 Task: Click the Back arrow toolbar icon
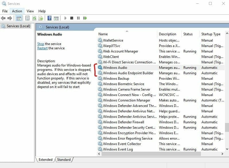[x=3, y=18]
